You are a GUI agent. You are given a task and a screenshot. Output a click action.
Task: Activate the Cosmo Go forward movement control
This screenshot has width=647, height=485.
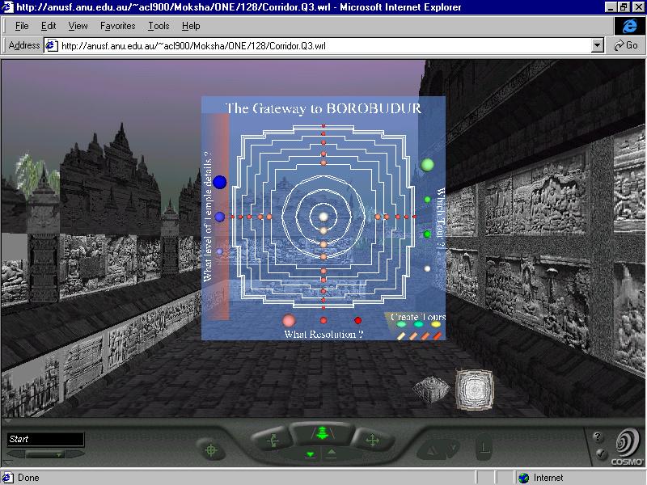pyautogui.click(x=321, y=434)
